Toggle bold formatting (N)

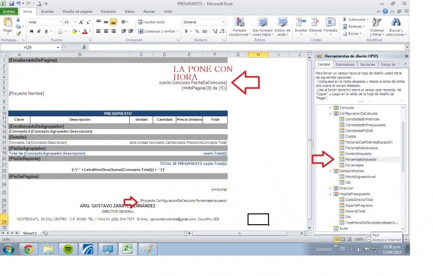tap(31, 31)
